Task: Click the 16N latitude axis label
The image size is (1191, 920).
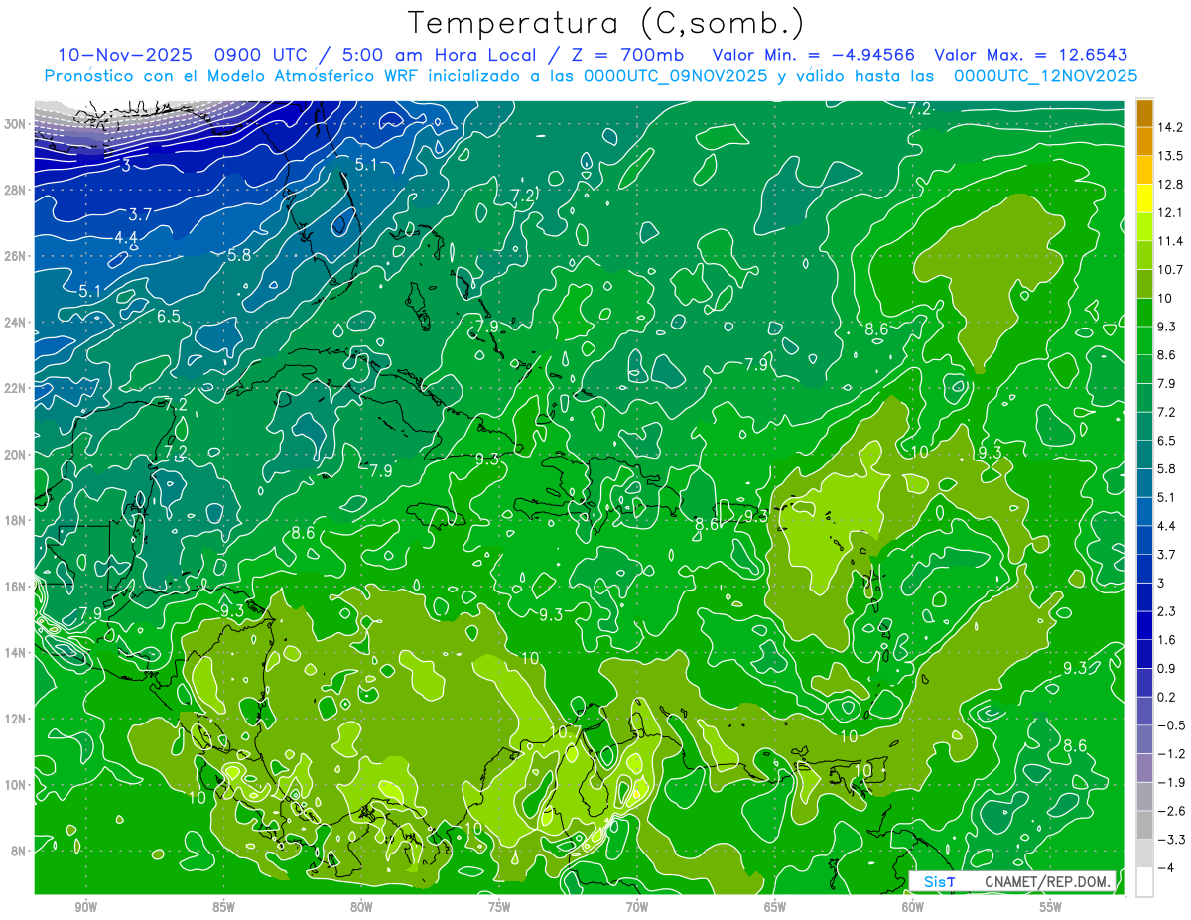Action: click(x=15, y=586)
